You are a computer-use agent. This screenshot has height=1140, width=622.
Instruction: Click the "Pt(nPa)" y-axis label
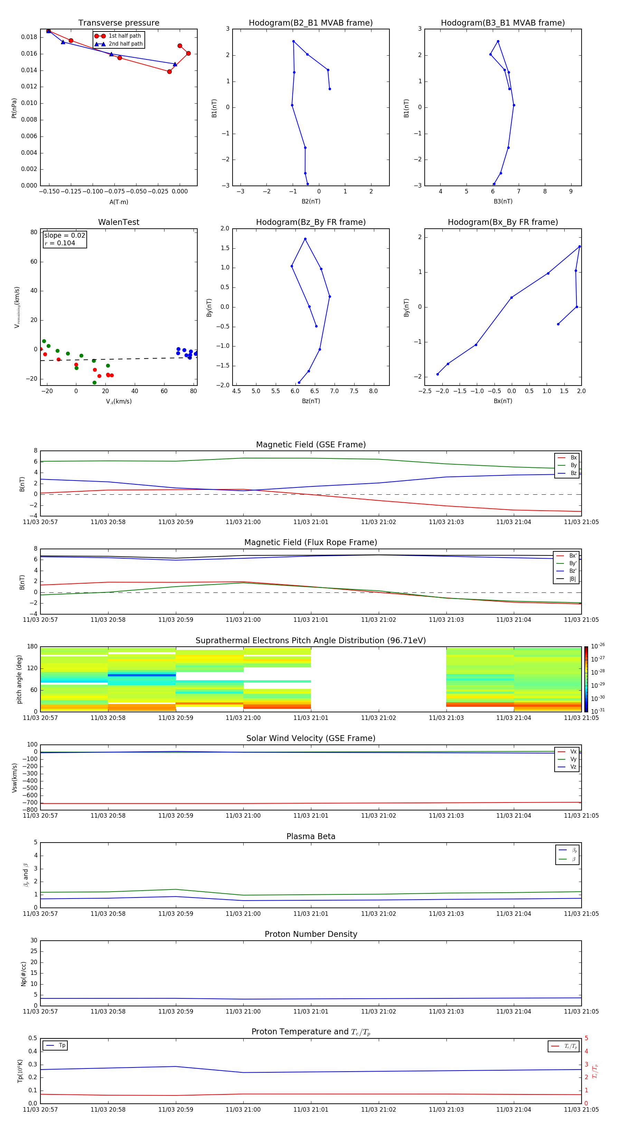(x=14, y=108)
